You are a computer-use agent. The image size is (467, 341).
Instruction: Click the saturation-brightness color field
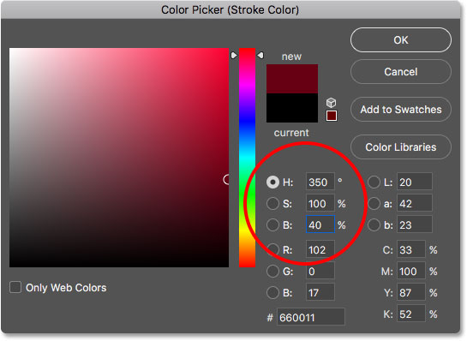pos(119,158)
